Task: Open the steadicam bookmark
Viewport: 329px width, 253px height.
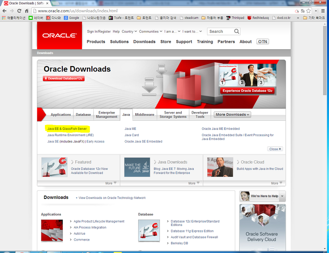Action: tap(189, 18)
